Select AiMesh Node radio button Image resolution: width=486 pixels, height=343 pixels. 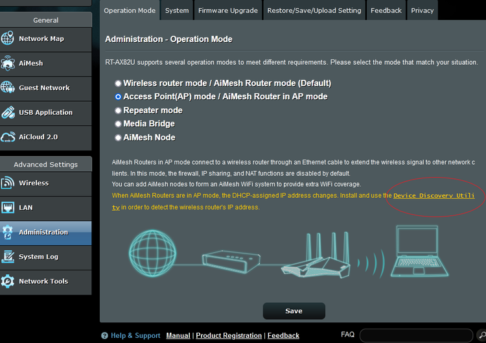click(118, 137)
